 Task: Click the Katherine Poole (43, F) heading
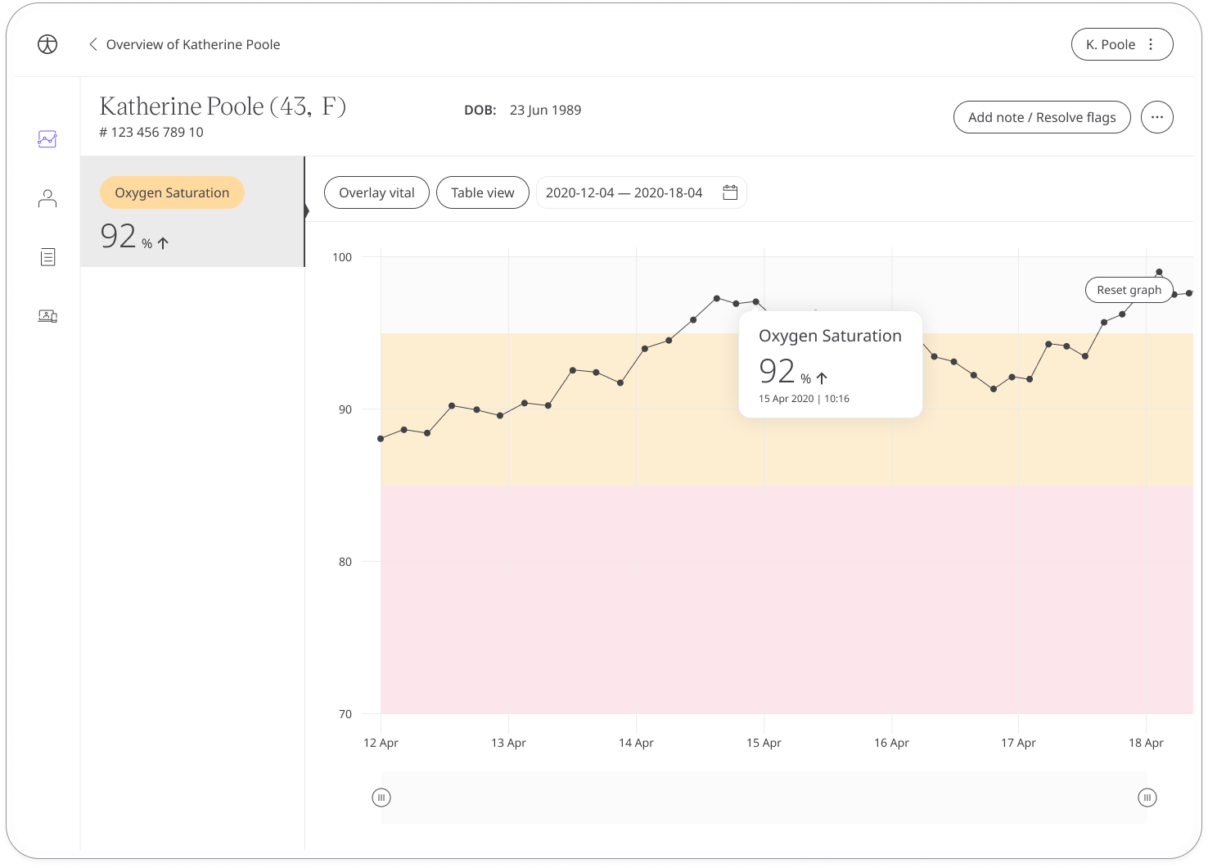click(x=223, y=106)
